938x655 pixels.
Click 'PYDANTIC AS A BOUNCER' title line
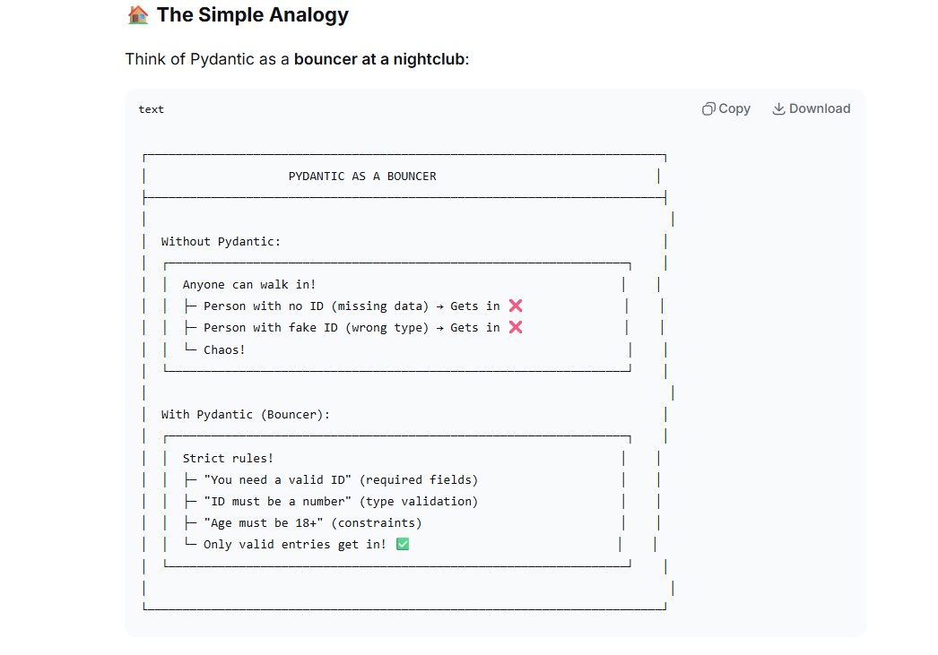362,177
